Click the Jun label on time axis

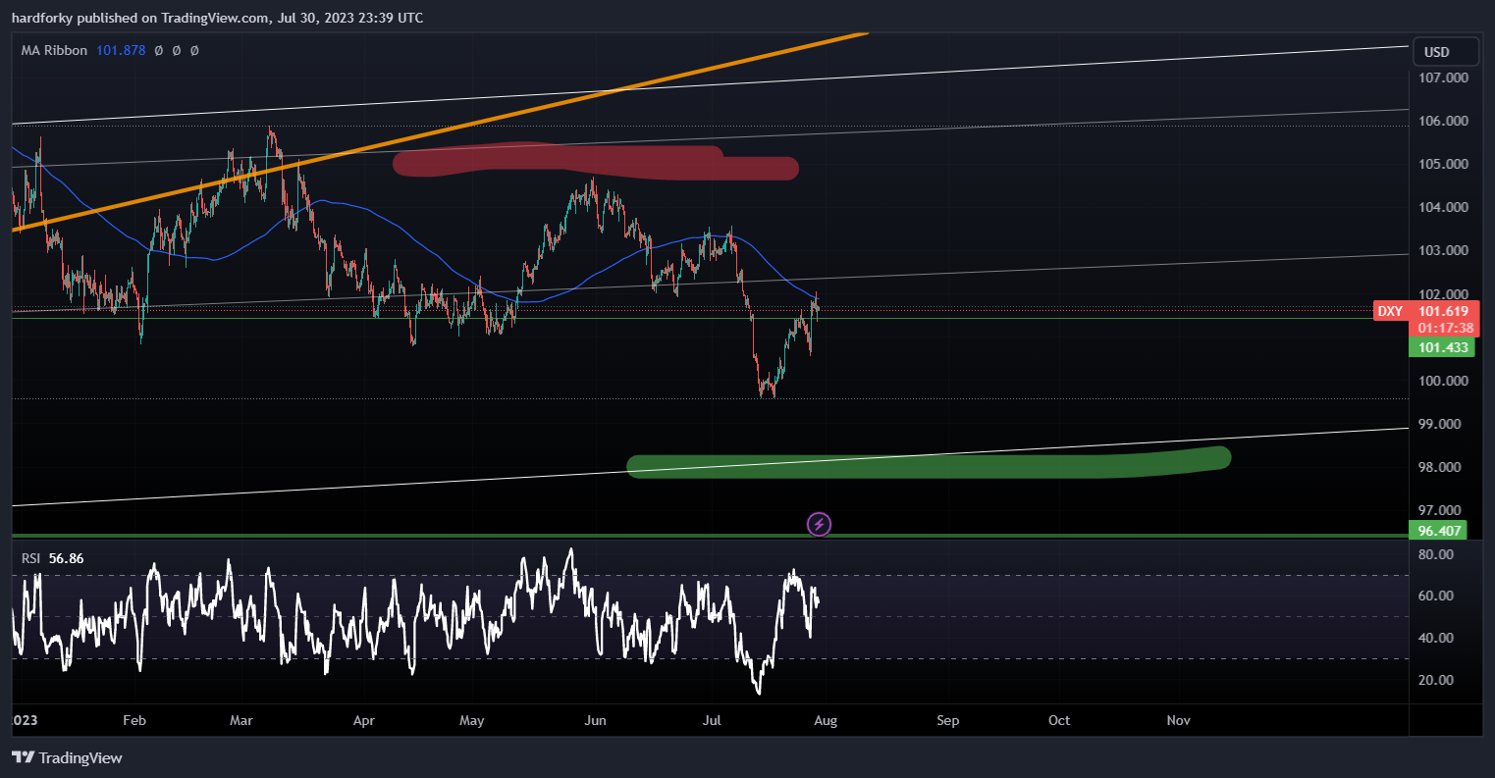click(x=595, y=720)
